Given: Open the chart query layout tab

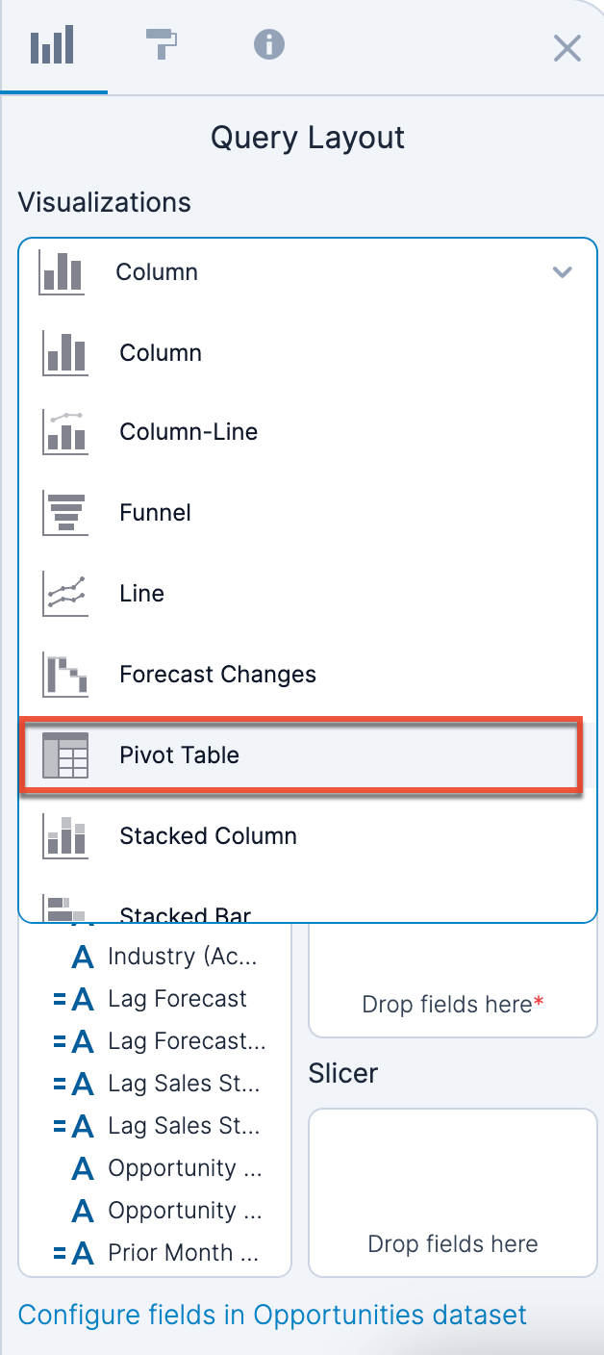Looking at the screenshot, I should pyautogui.click(x=52, y=46).
